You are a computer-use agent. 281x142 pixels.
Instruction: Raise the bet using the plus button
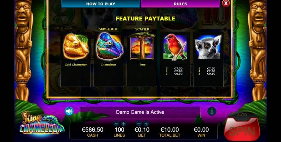click(146, 123)
